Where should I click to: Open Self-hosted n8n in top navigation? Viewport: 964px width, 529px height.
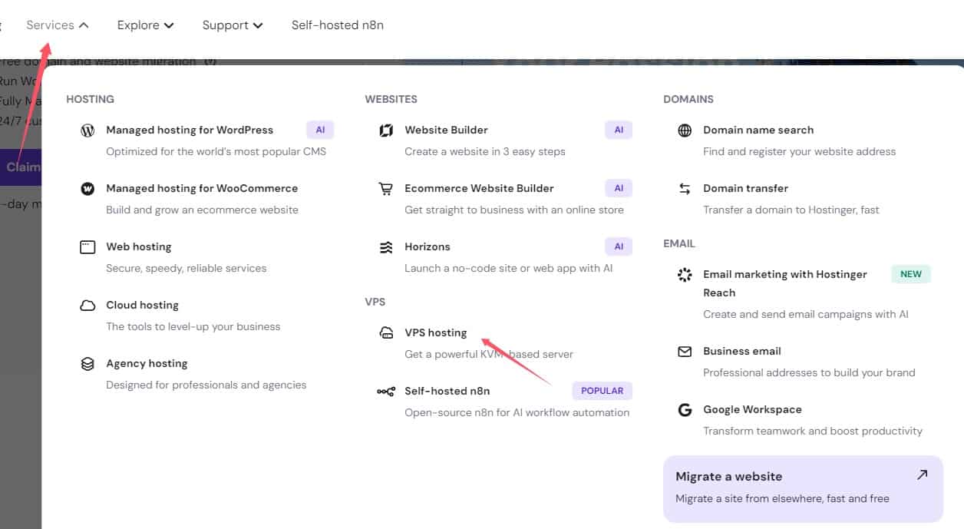[337, 25]
